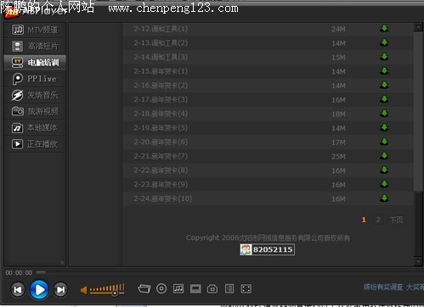The image size is (424, 307).
Task: Download 2-13.调和工具(2) via green arrow
Action: click(x=384, y=42)
